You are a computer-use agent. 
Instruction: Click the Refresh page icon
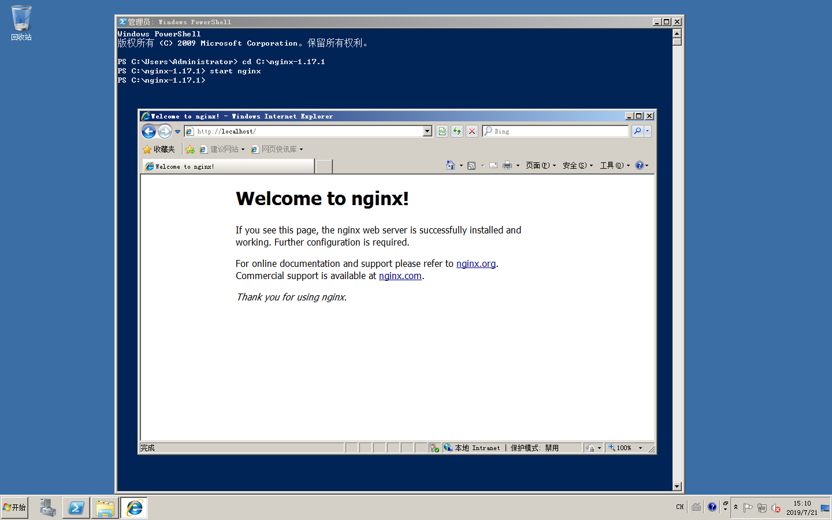(x=457, y=131)
